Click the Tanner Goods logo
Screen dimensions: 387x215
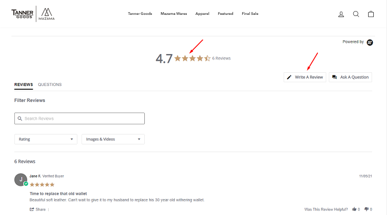click(22, 14)
